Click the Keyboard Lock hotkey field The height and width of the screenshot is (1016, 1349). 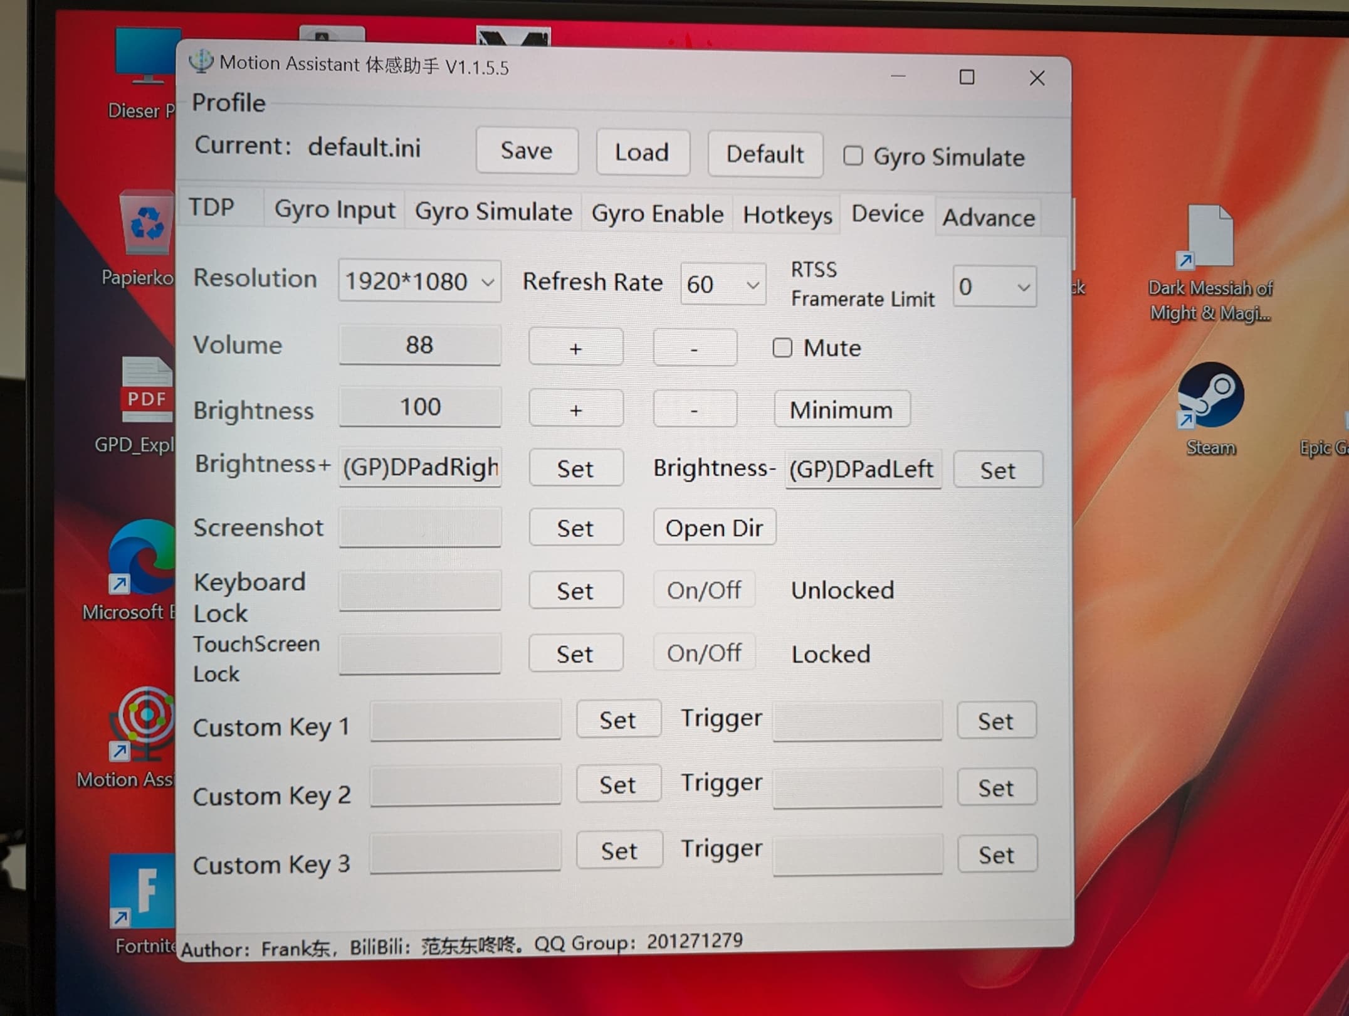point(420,590)
